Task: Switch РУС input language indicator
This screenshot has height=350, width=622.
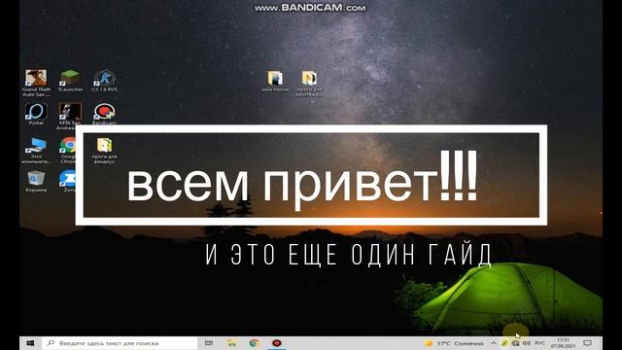Action: (x=539, y=343)
